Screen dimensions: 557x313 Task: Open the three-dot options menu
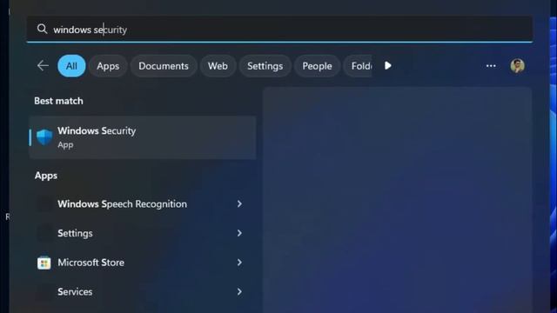click(x=491, y=66)
